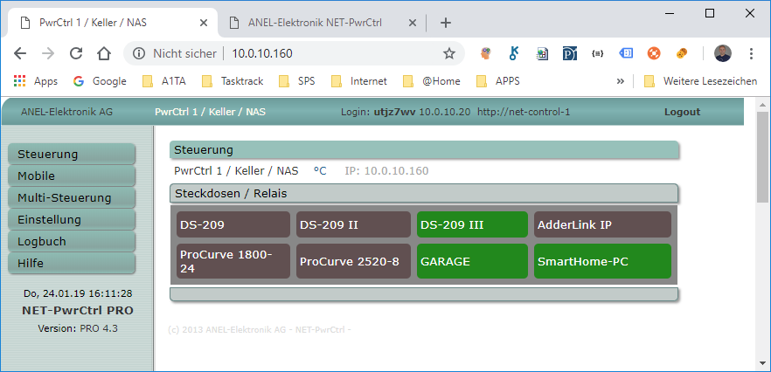Switch off the GARAGE socket
This screenshot has width=771, height=372.
click(472, 261)
